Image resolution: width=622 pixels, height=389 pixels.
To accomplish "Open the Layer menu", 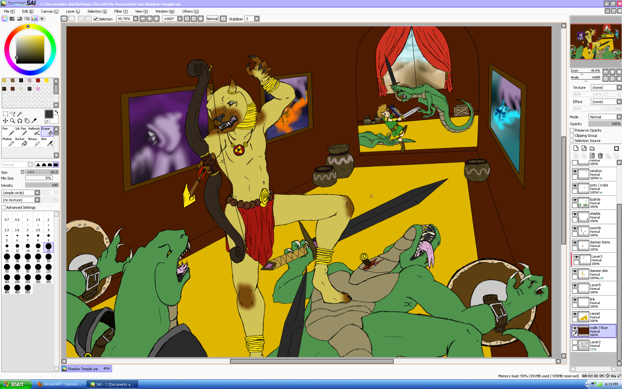I will pyautogui.click(x=73, y=11).
